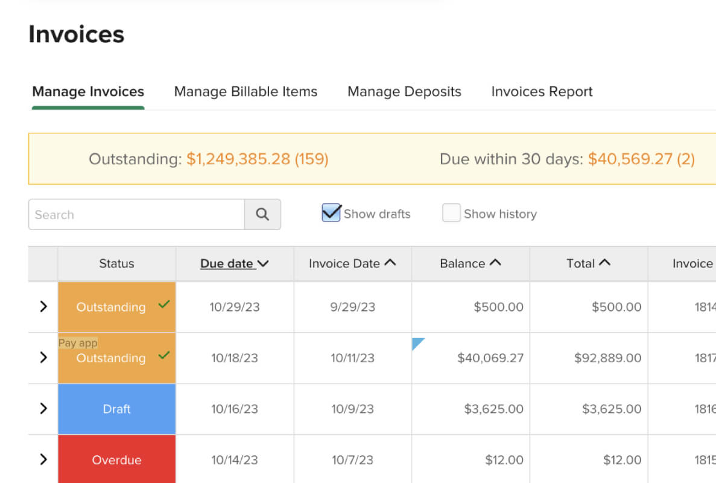Focus the Search input field
The image size is (716, 483).
(136, 214)
